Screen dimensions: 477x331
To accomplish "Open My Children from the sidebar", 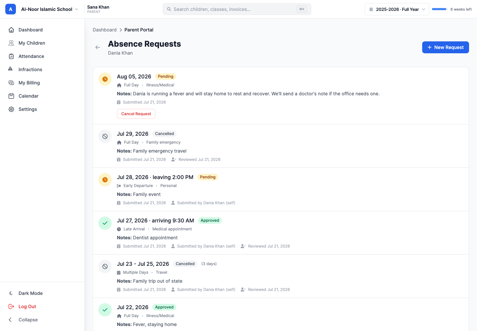I will click(42, 43).
